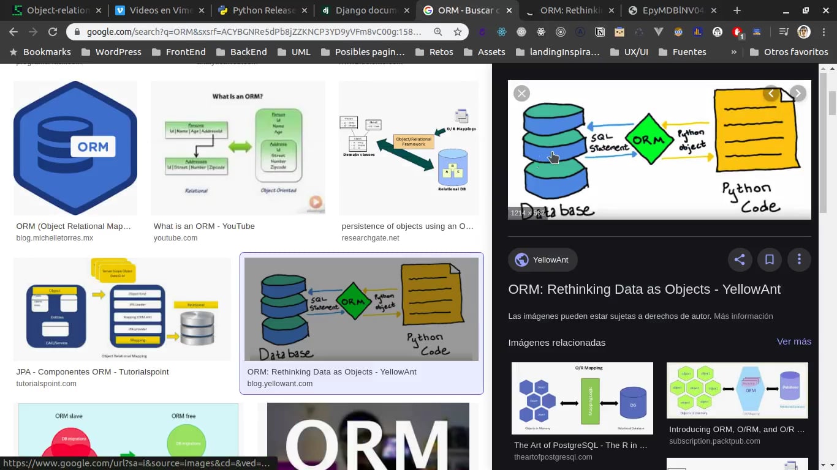Viewport: 837px width, 470px height.
Task: Open the Otros favoritos folder
Action: (x=789, y=52)
